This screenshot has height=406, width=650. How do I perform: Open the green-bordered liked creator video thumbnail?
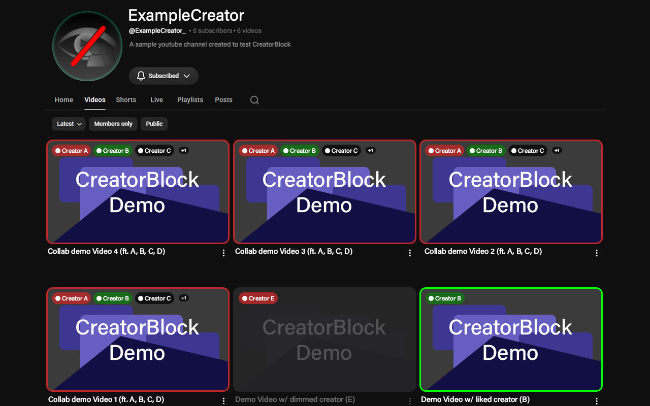click(x=511, y=340)
